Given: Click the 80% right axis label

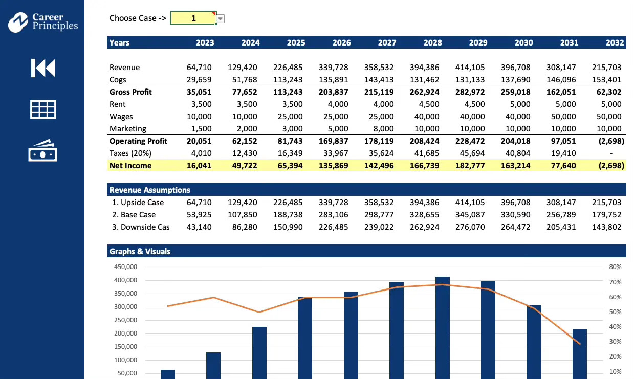Looking at the screenshot, I should (615, 267).
